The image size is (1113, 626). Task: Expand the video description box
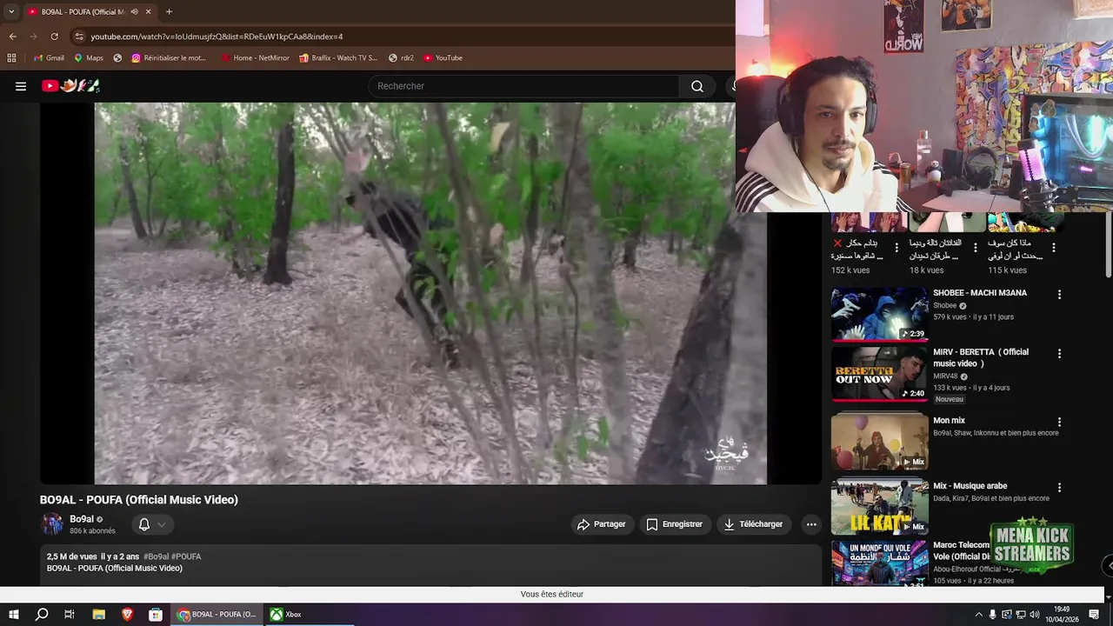tap(430, 565)
